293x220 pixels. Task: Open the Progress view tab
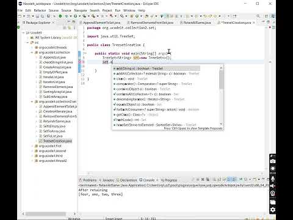(x=169, y=180)
